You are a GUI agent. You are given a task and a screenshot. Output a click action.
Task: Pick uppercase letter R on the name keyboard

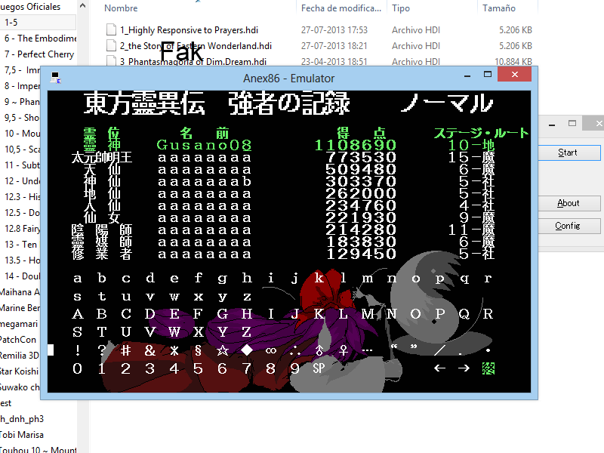[x=488, y=313]
